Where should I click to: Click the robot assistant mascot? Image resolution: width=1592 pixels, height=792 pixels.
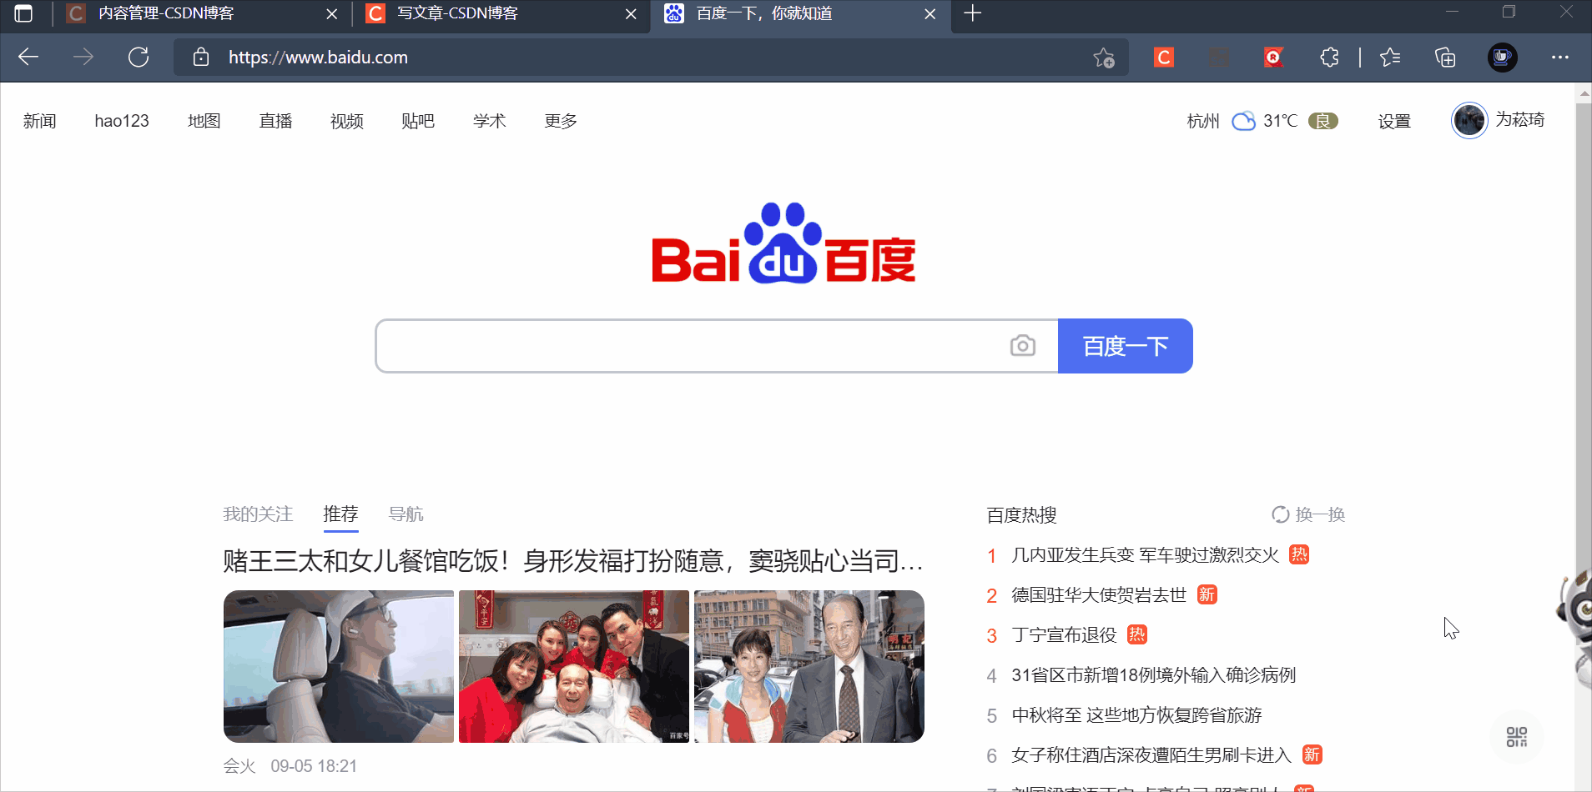[1576, 629]
